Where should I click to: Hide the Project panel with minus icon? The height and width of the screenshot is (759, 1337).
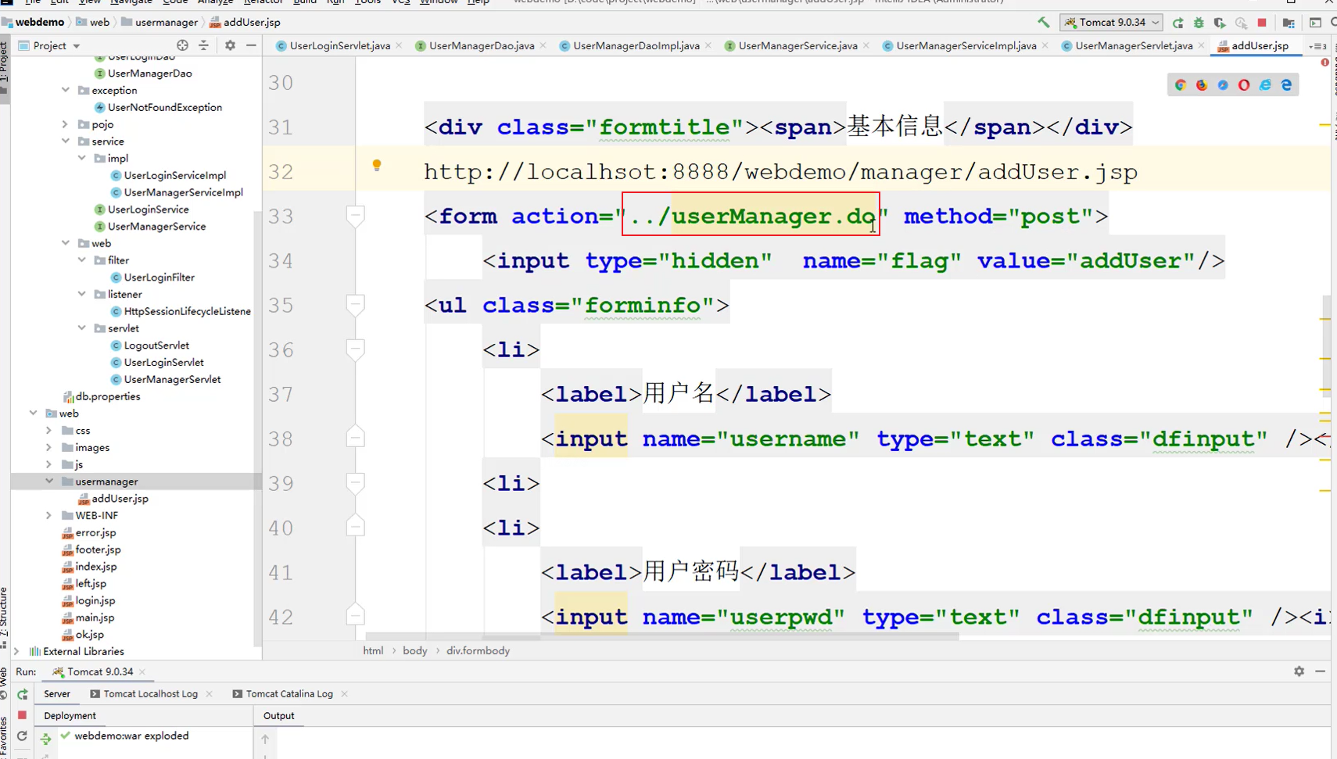(251, 45)
